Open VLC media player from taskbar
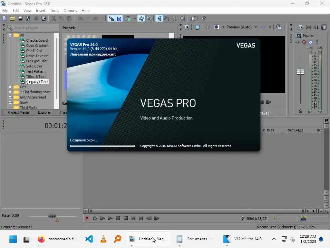This screenshot has height=248, width=330. (x=103, y=239)
